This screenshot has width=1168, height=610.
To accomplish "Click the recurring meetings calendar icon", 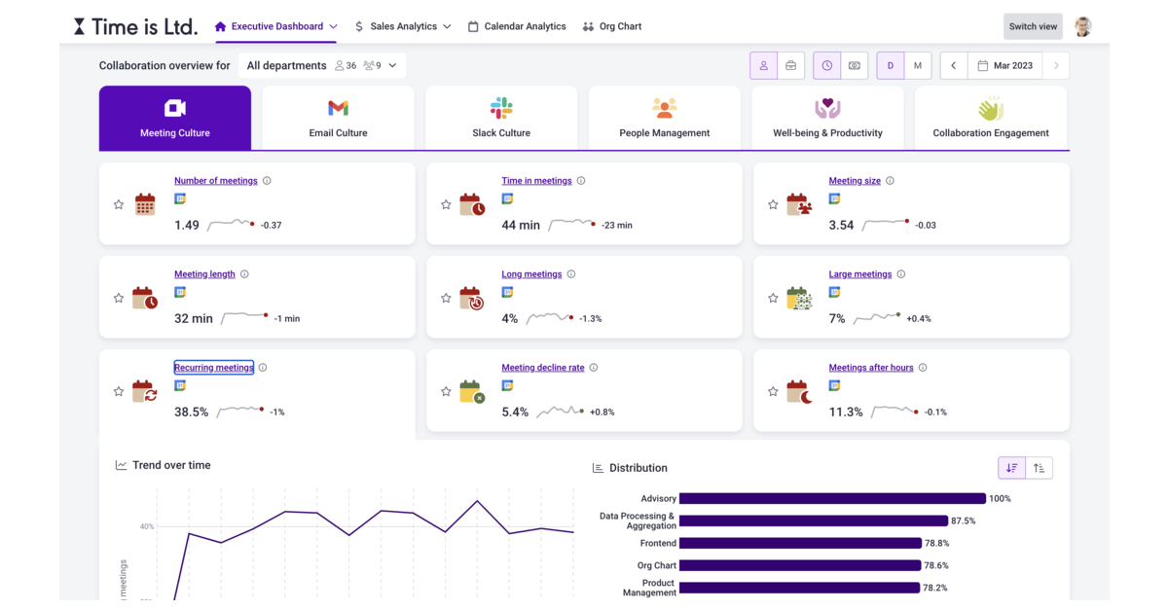I will click(x=145, y=391).
